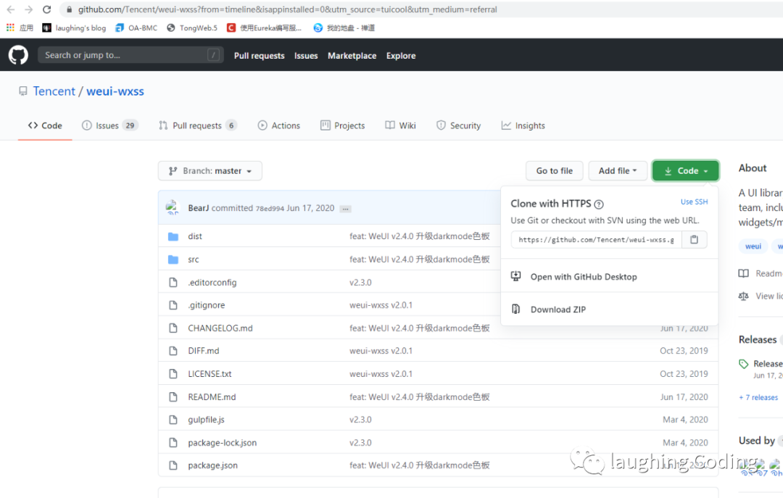The image size is (783, 498).
Task: Open the gulpfile.js file
Action: 206,420
